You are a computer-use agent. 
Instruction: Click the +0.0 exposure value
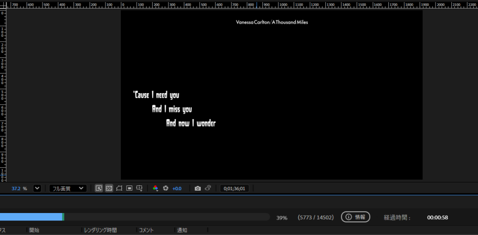coord(177,188)
